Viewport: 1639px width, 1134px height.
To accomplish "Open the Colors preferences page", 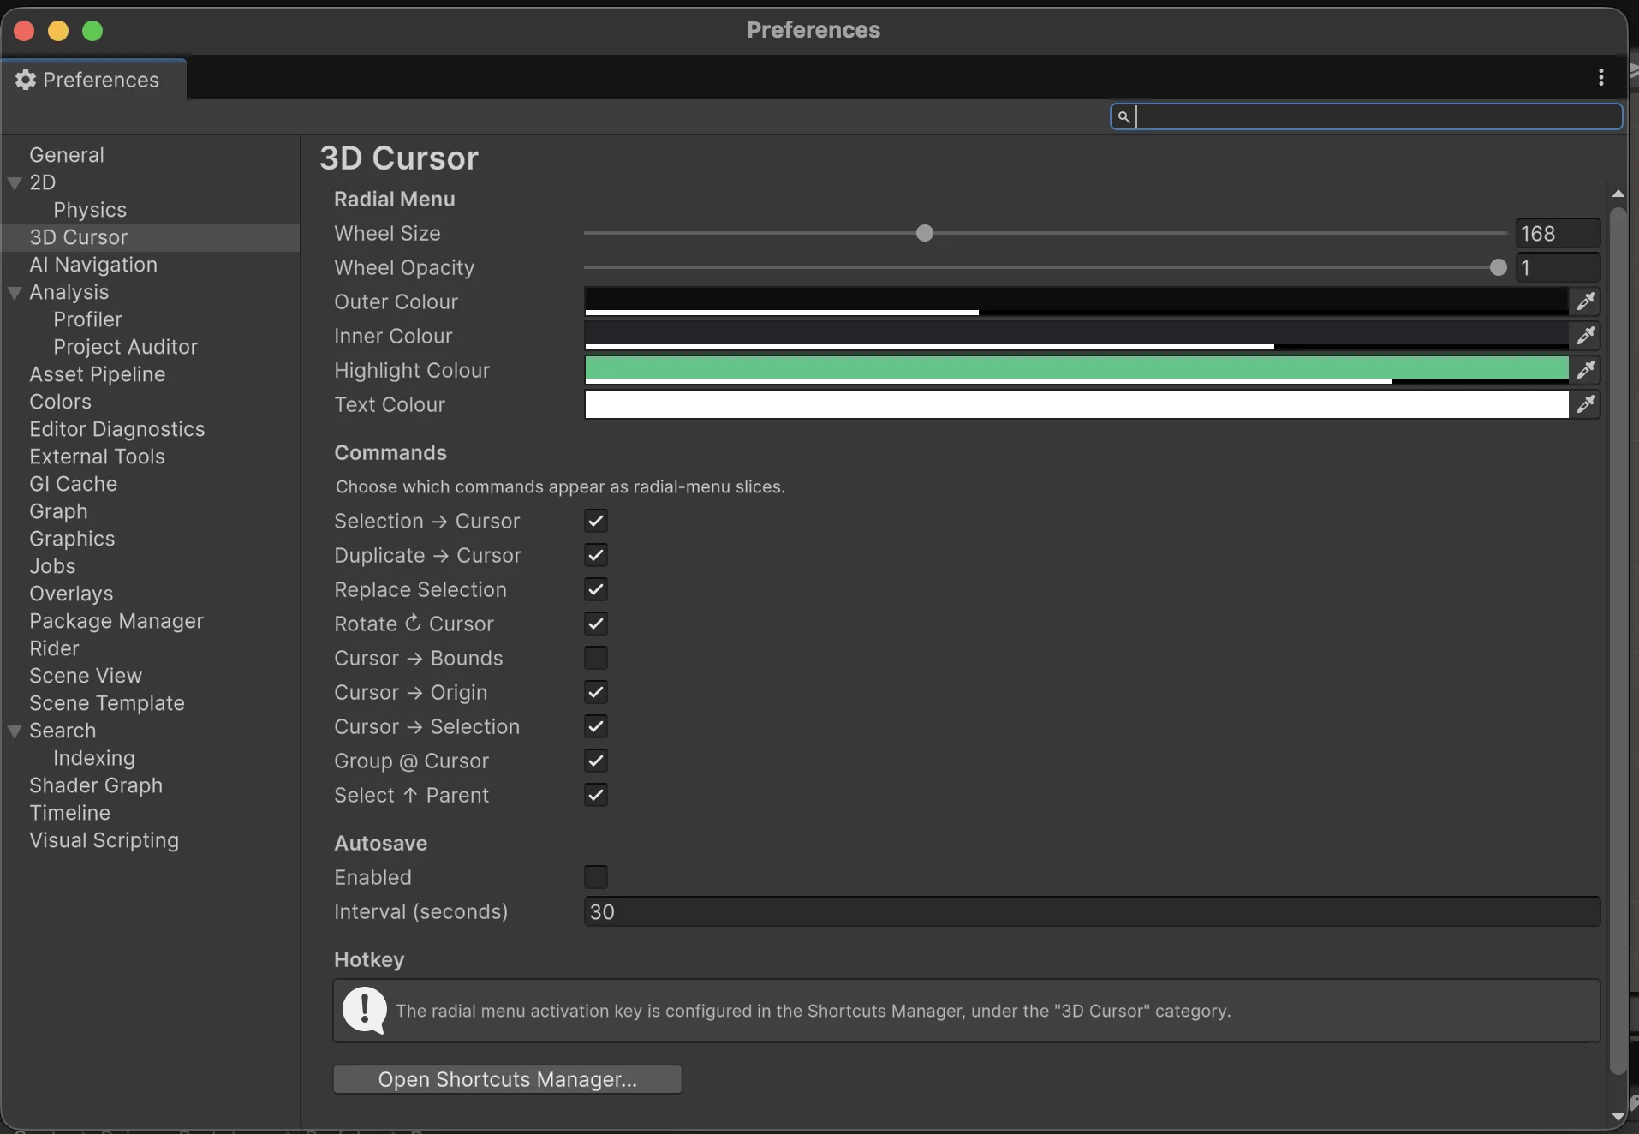I will point(60,402).
